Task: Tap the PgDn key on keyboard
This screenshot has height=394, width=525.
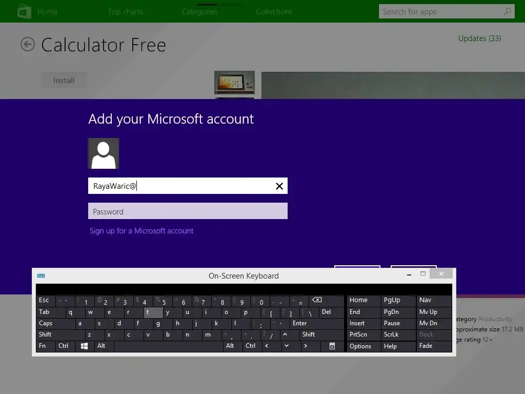Action: click(398, 312)
